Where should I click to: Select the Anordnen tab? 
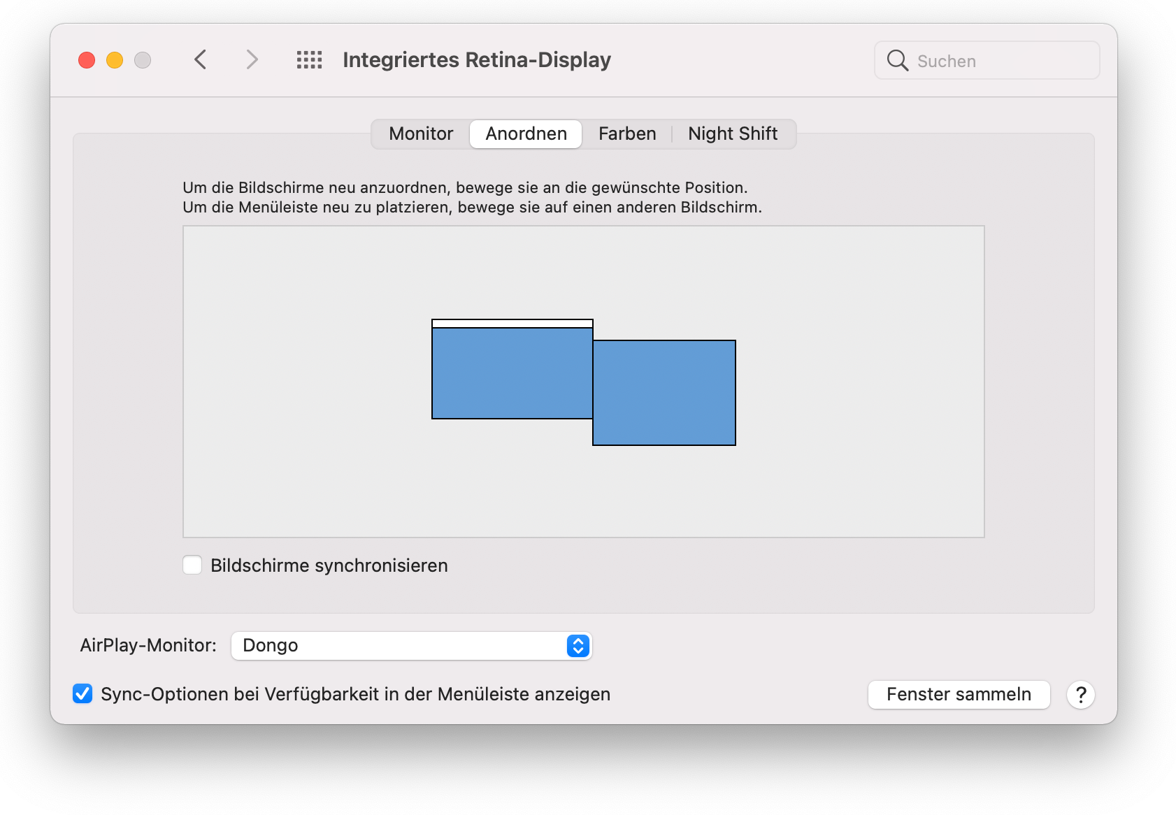526,134
